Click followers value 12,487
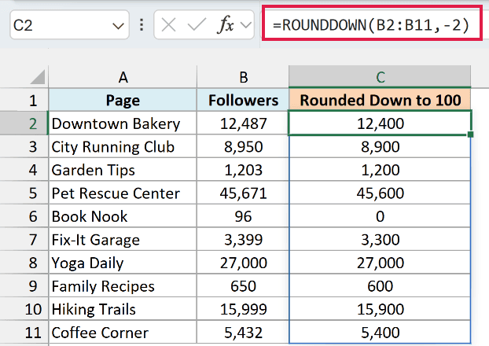Screen dimensions: 489x346 tap(243, 123)
